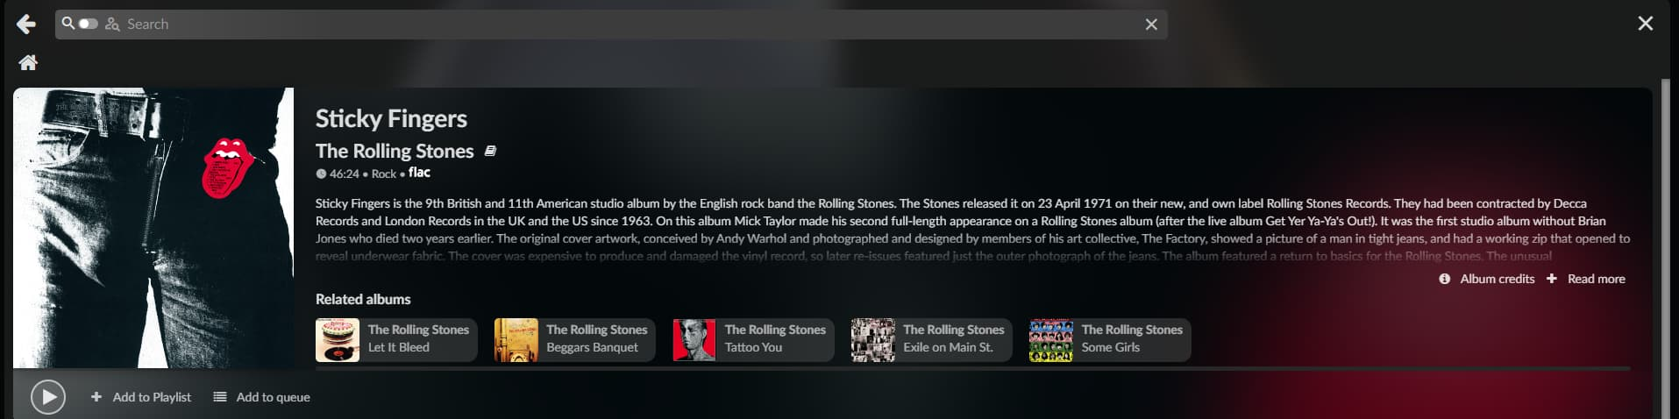Clear the search field with its X
1679x419 pixels.
pyautogui.click(x=1151, y=25)
